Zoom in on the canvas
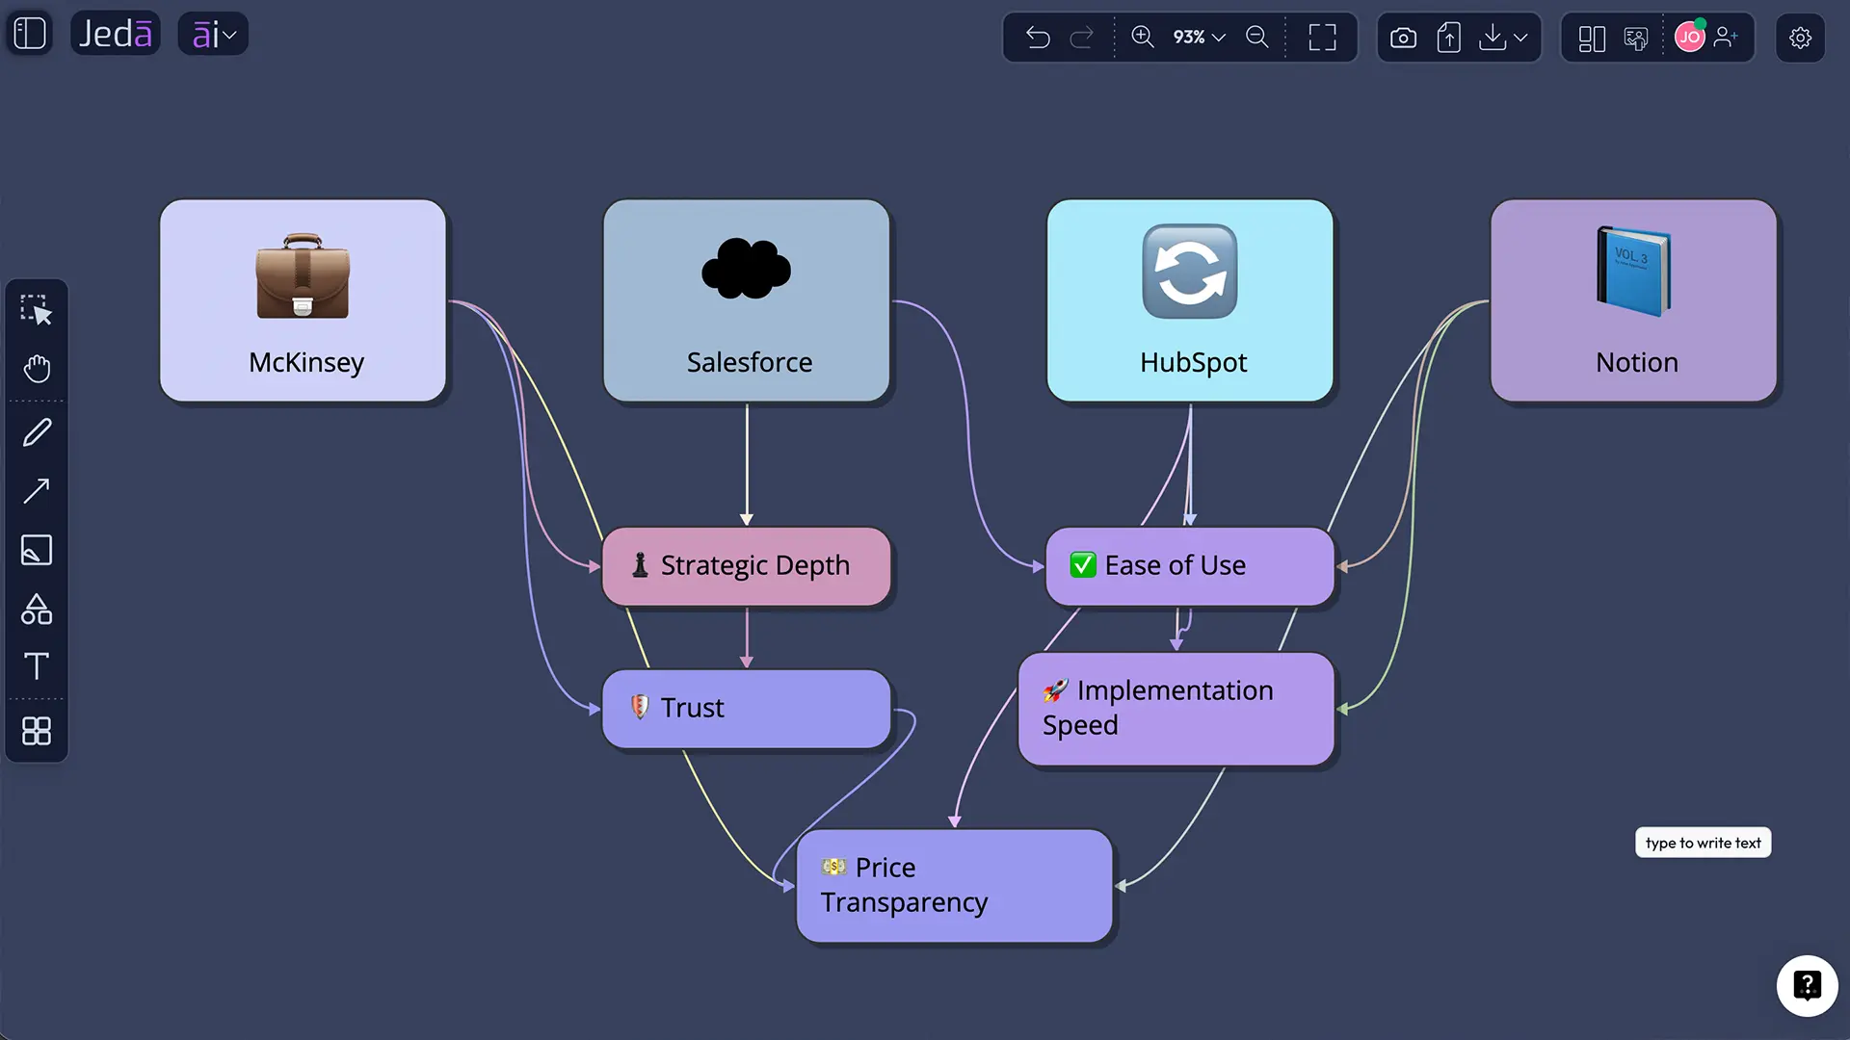The width and height of the screenshot is (1850, 1040). 1143,37
